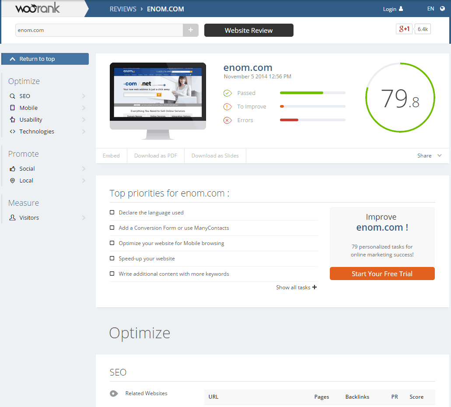Click the Google +1 button
The height and width of the screenshot is (407, 451).
404,29
